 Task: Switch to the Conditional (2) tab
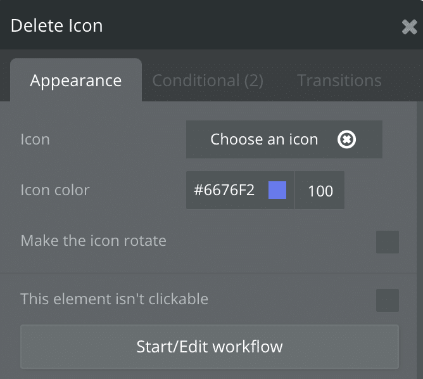tap(208, 81)
